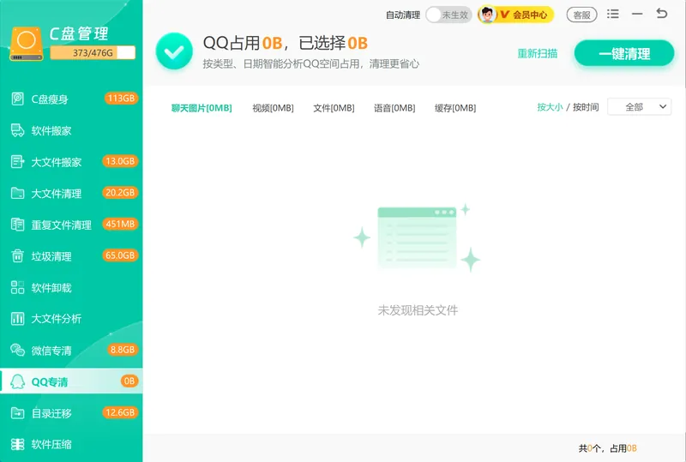
Task: Click the green checkmark status icon
Action: (174, 51)
